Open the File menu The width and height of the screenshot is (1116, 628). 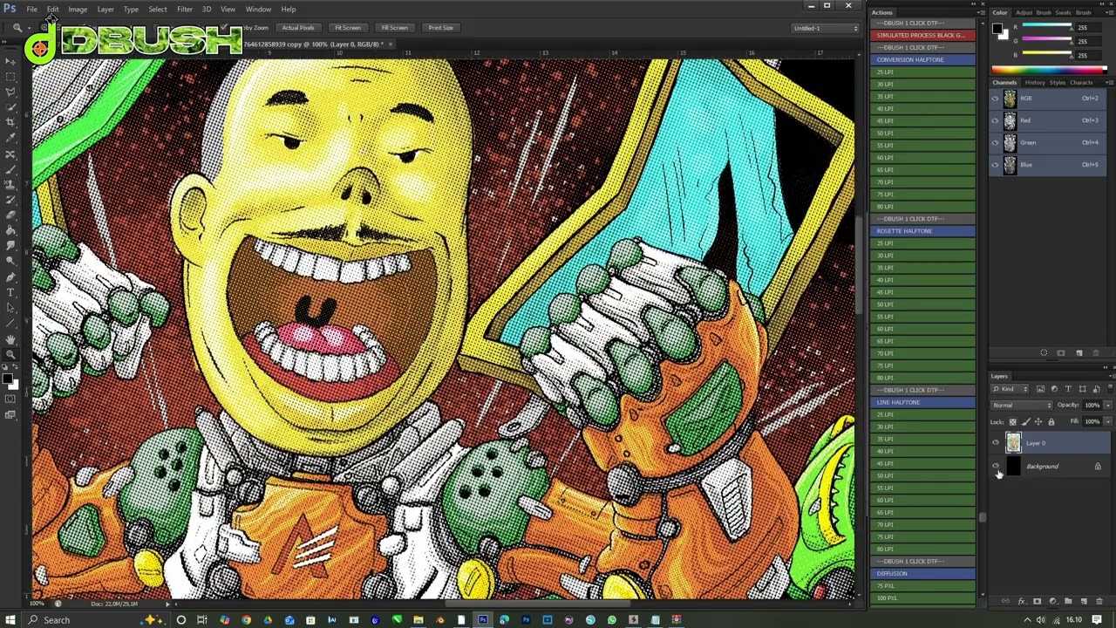click(x=31, y=9)
